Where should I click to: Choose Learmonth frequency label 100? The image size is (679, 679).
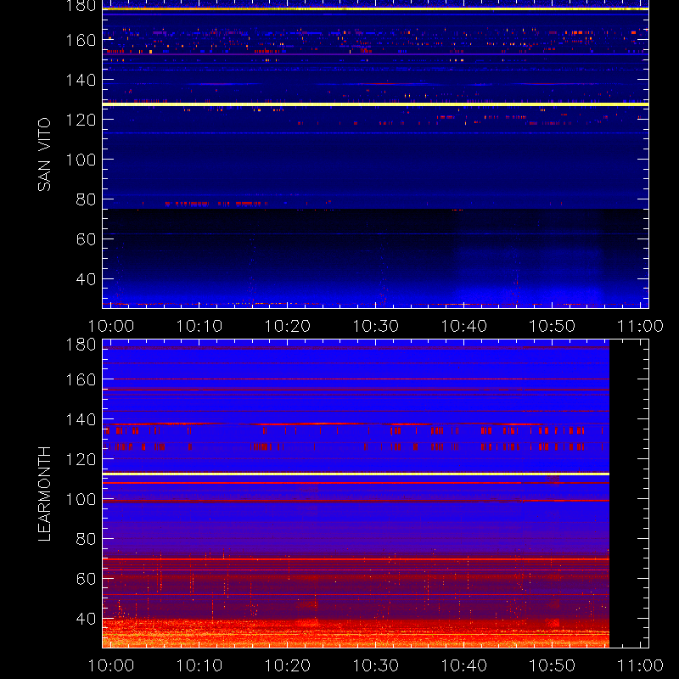pyautogui.click(x=81, y=499)
